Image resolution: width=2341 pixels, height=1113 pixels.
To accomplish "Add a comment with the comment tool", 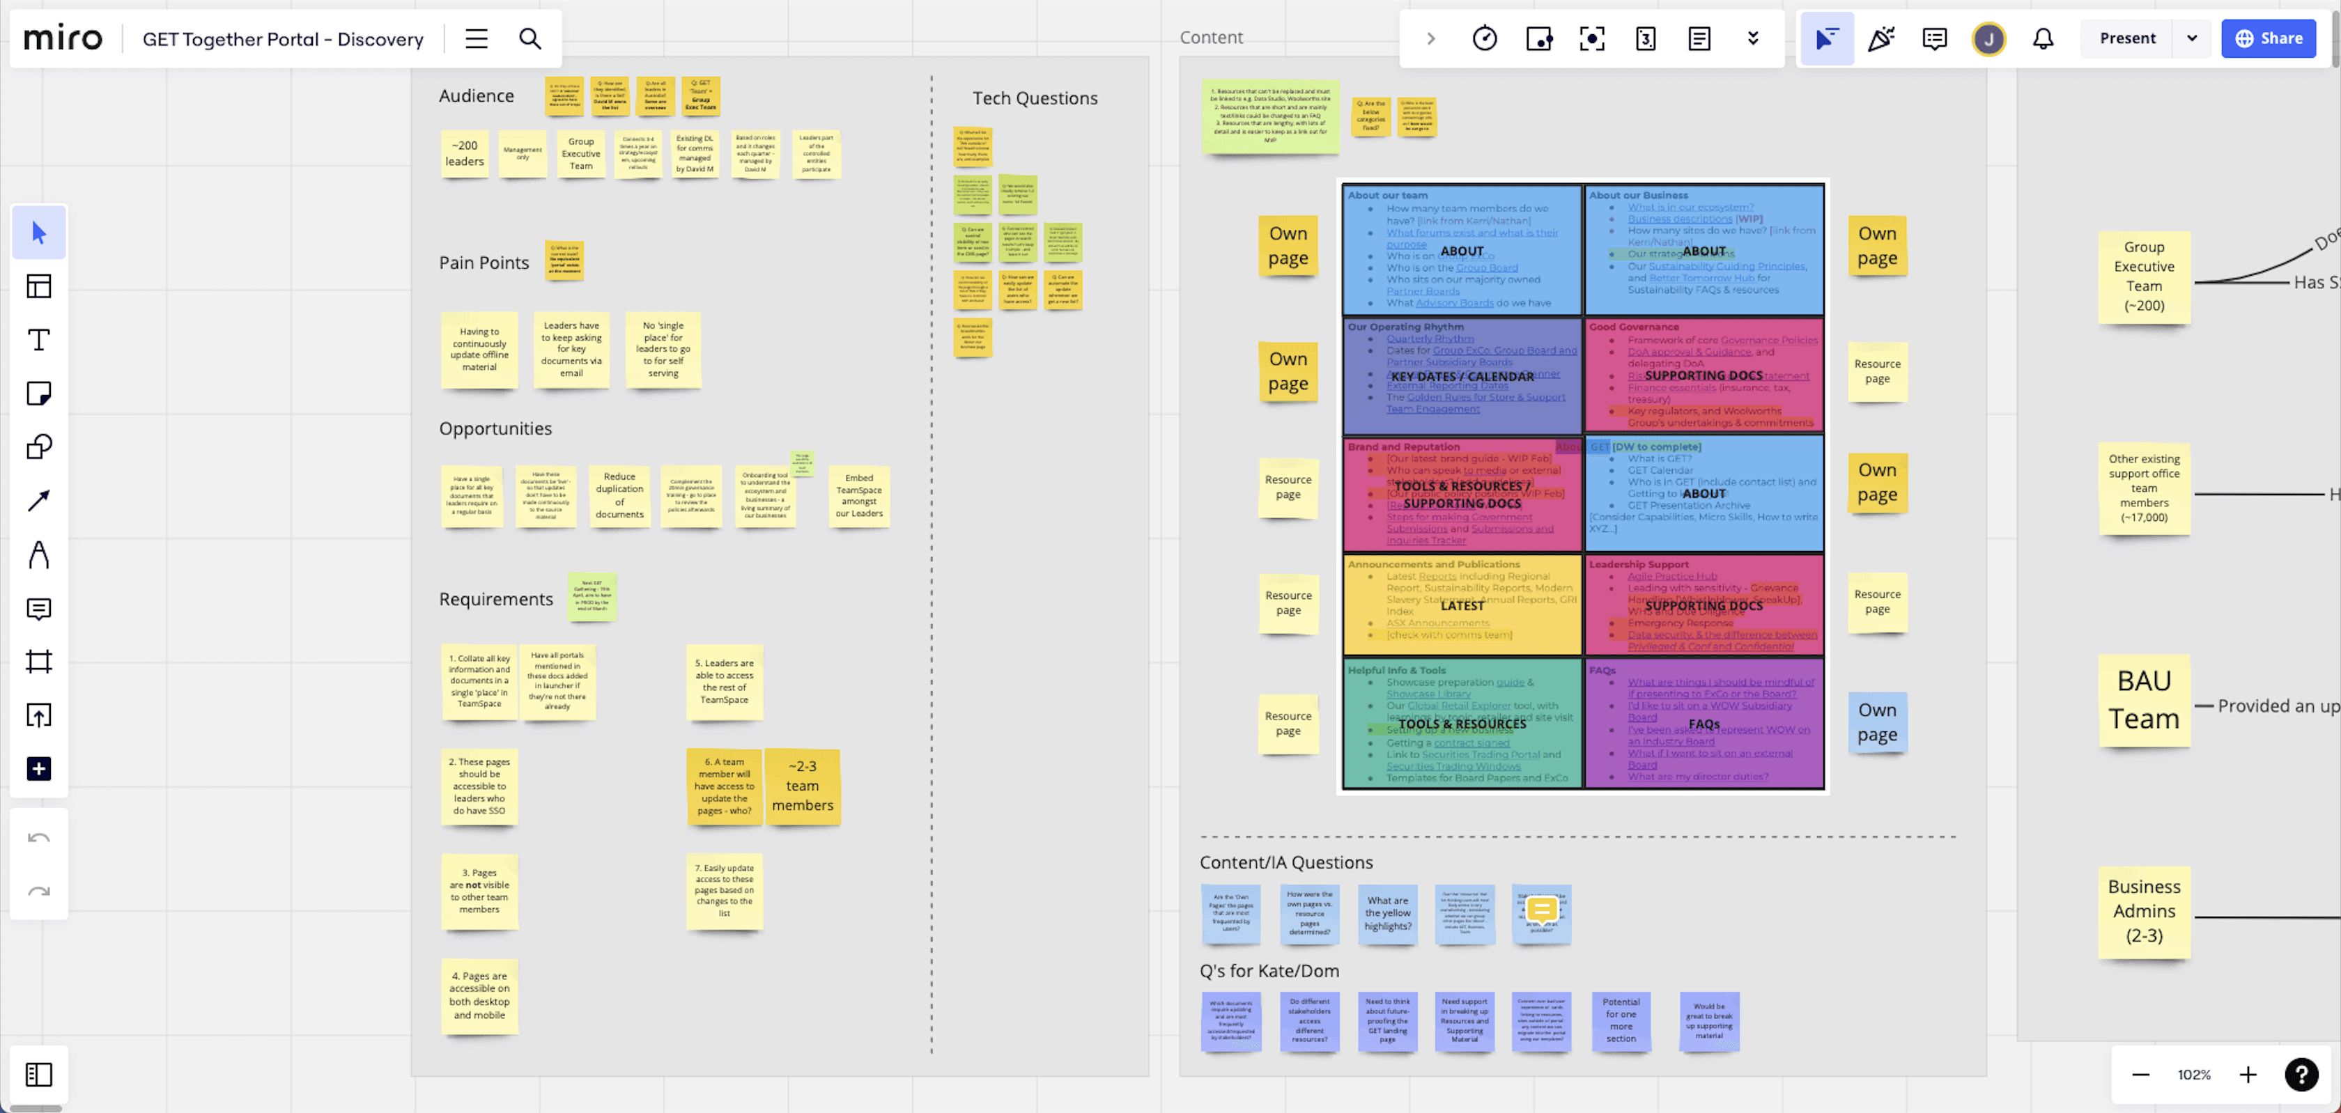I will point(38,609).
